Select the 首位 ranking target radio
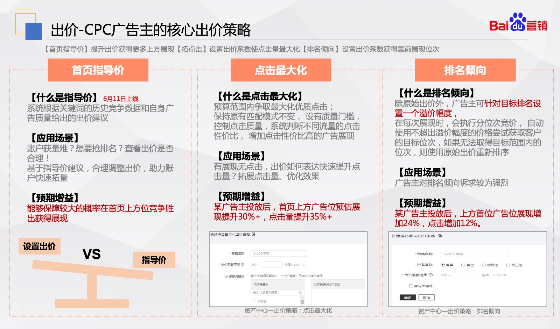The image size is (560, 329). [463, 265]
